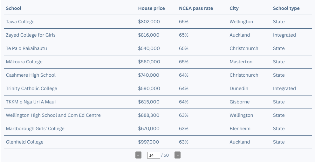The height and width of the screenshot is (162, 315).
Task: Click the Glenfield College entry
Action: tap(24, 142)
